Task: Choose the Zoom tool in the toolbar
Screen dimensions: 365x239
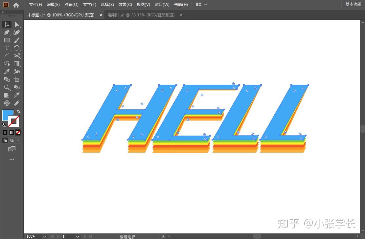Action: pos(7,87)
